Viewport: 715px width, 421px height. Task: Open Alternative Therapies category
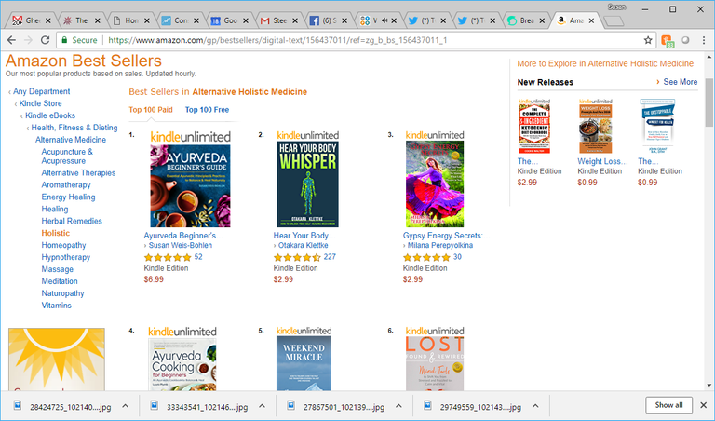pos(78,173)
